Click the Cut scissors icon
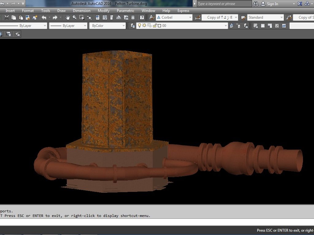 (x=6, y=17)
